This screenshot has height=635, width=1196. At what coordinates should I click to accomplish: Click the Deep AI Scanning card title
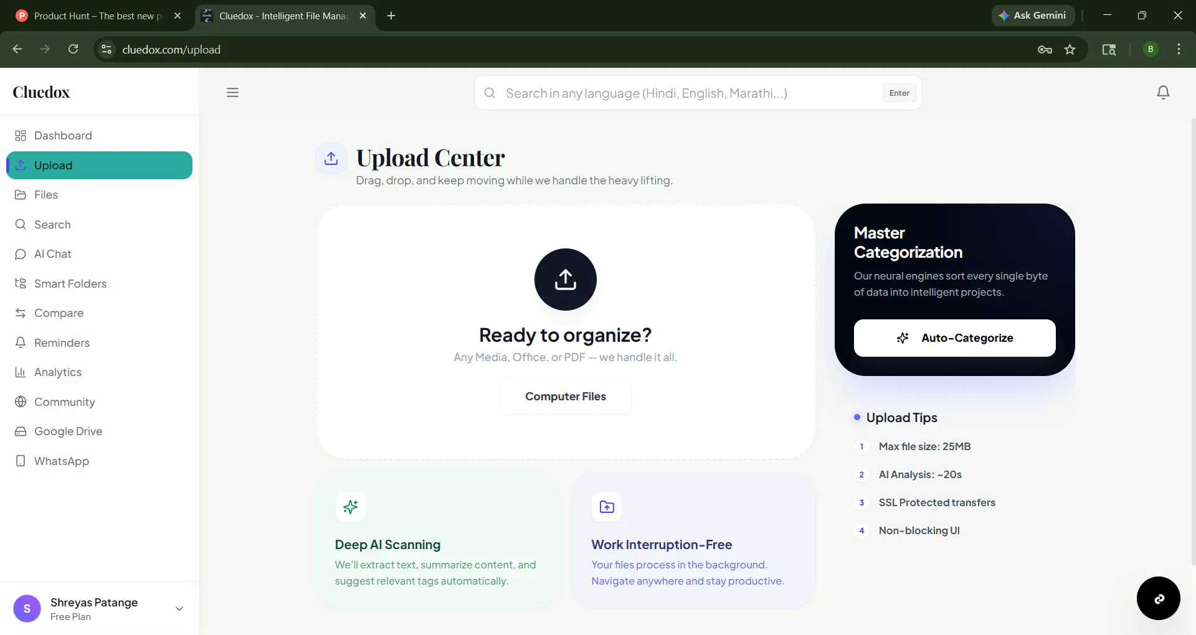[x=387, y=545]
